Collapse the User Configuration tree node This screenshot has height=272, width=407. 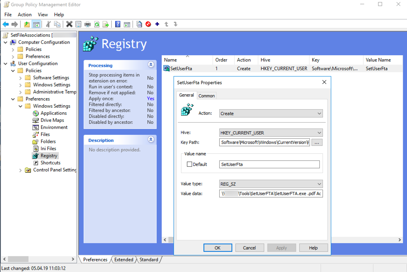pos(6,63)
